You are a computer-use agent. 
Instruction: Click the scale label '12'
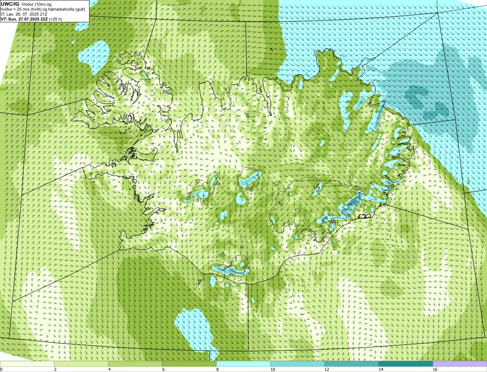pyautogui.click(x=326, y=369)
